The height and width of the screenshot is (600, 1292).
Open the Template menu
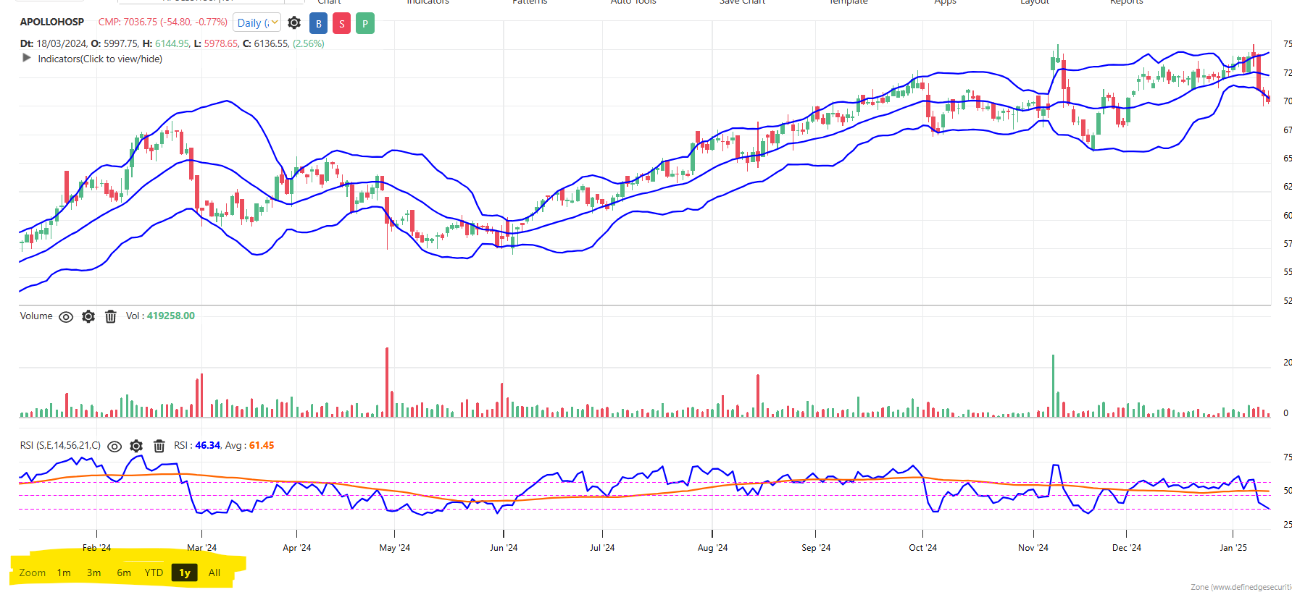pos(848,2)
